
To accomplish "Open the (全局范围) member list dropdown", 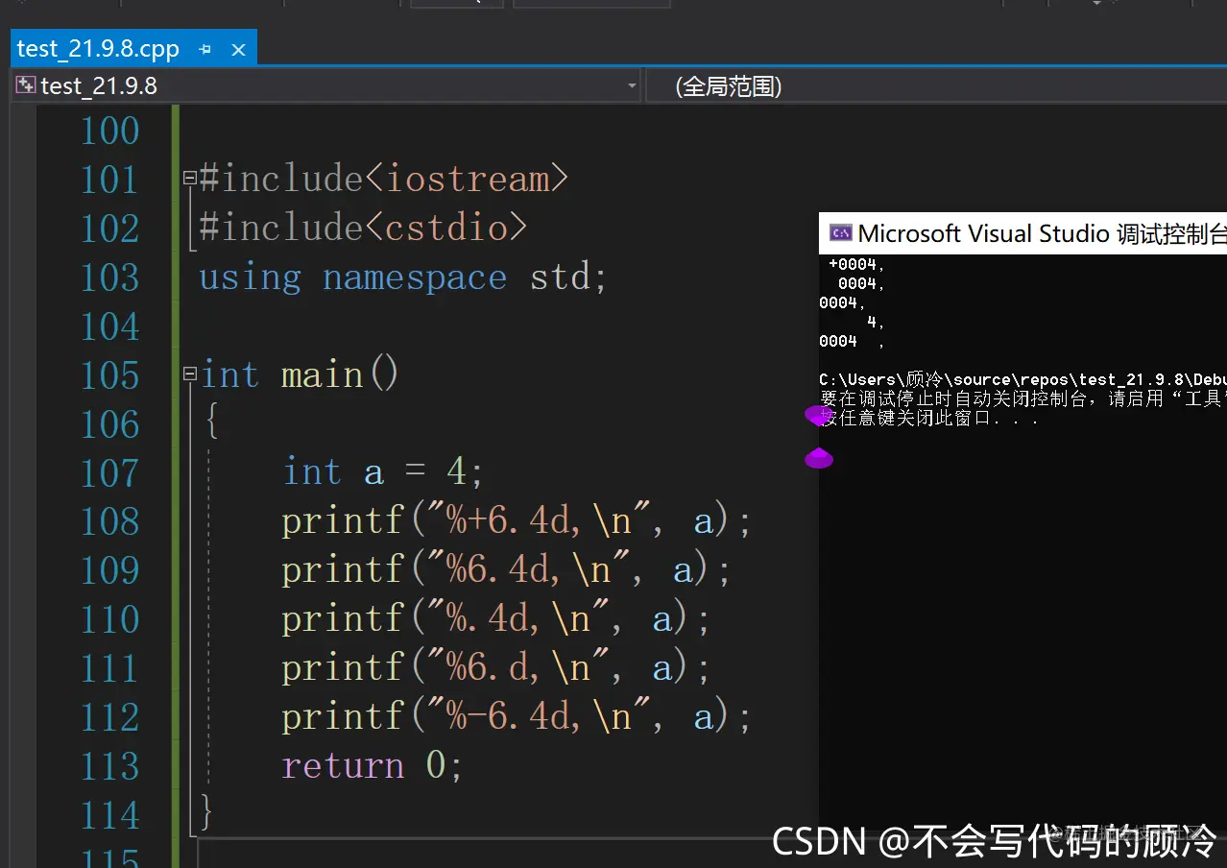I will [x=938, y=85].
